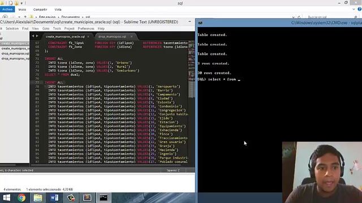Viewport: 362px width, 203px height.
Task: Select last drop_municipios file in sidebar
Action: pyautogui.click(x=15, y=59)
